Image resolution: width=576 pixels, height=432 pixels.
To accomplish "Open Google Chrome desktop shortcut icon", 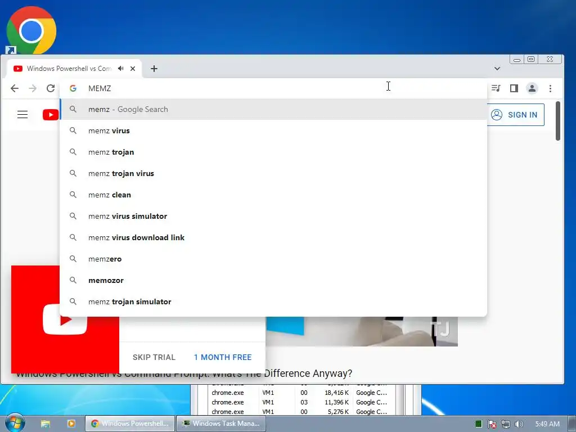I will pos(31,30).
